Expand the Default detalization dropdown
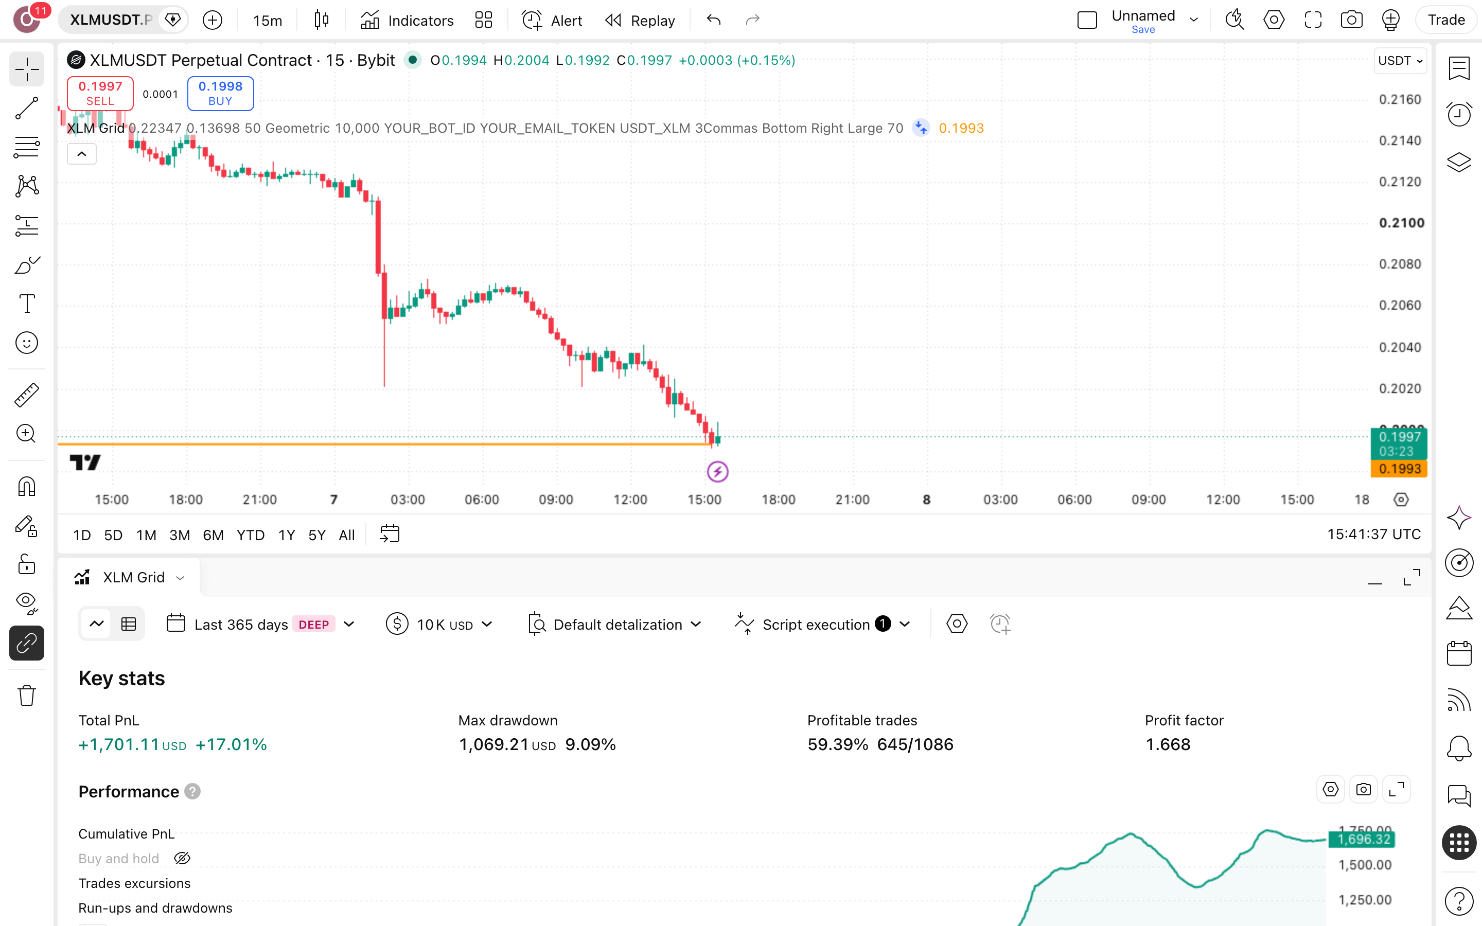Screen dimensions: 1482x926 [x=614, y=624]
